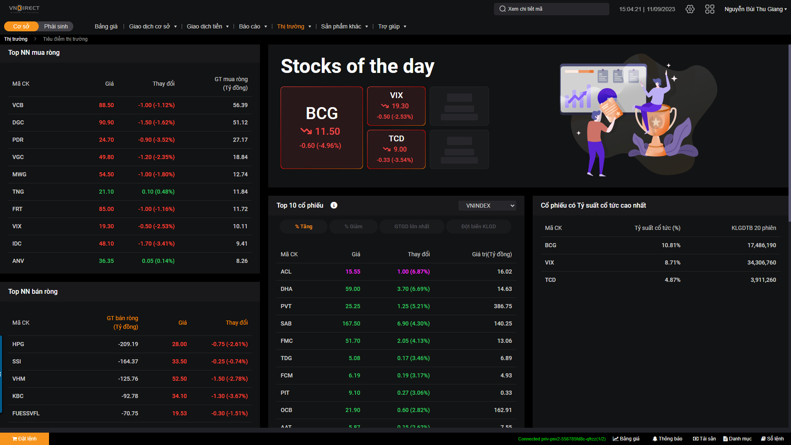Click the VNDIRECT logo
This screenshot has height=445, width=791.
[24, 9]
